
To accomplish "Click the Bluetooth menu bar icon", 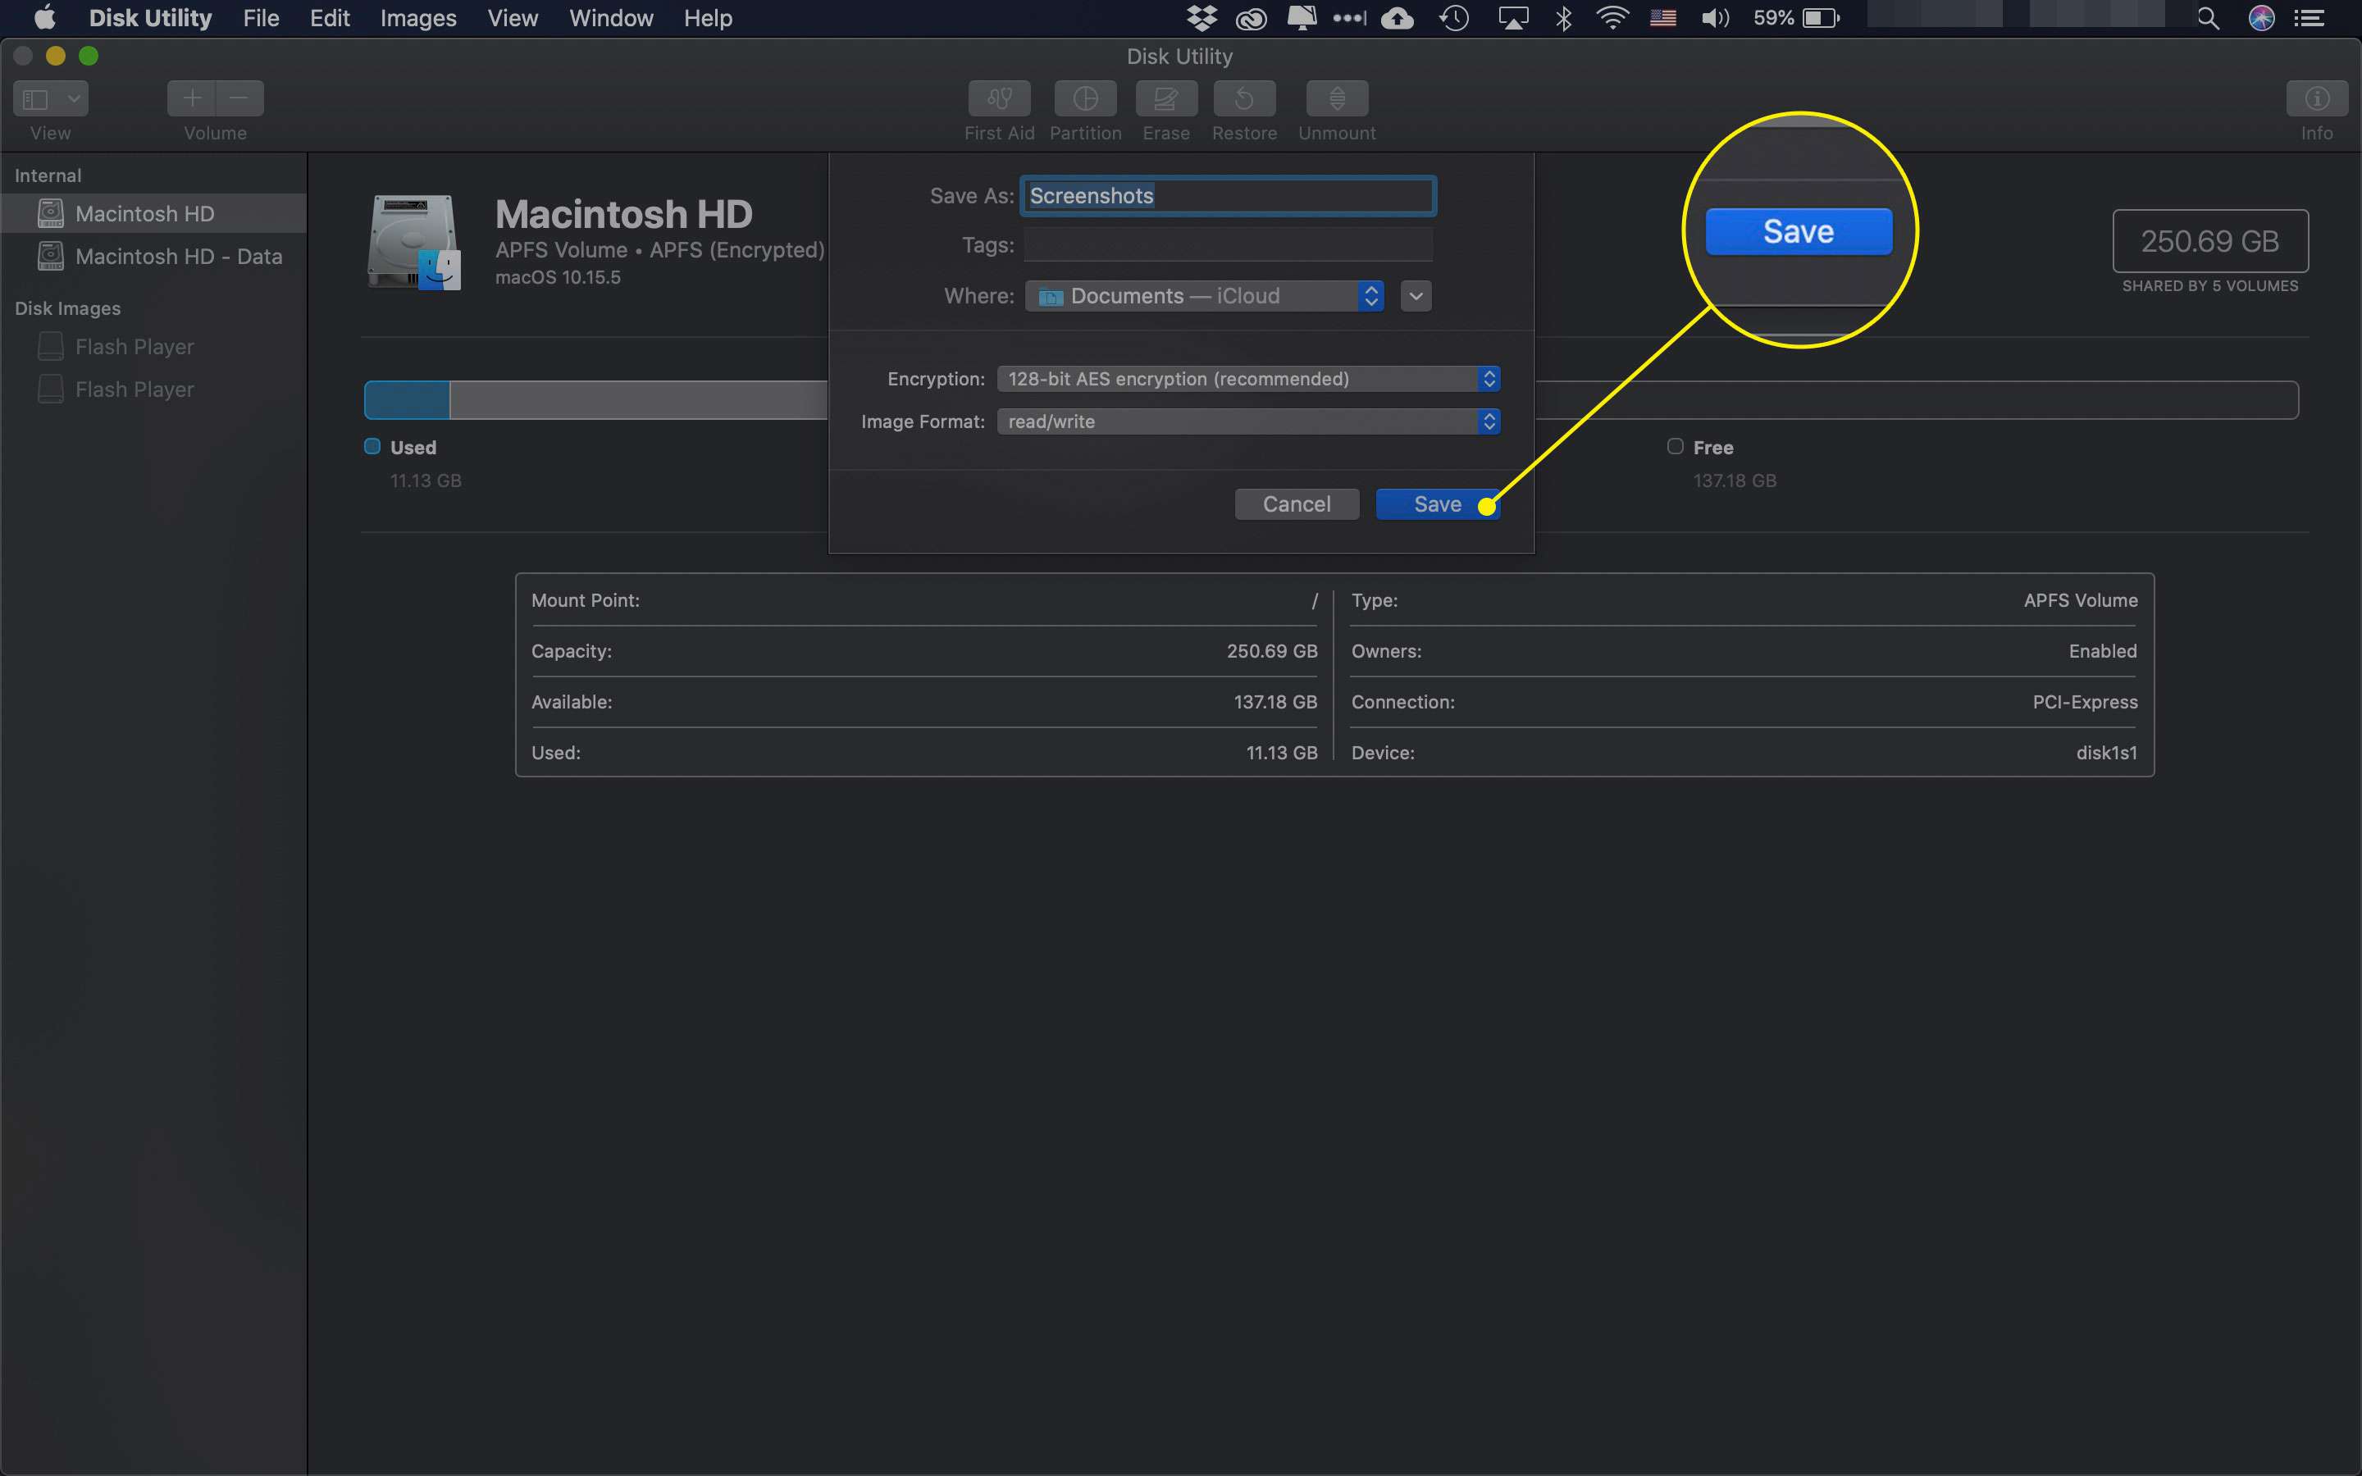I will point(1564,17).
